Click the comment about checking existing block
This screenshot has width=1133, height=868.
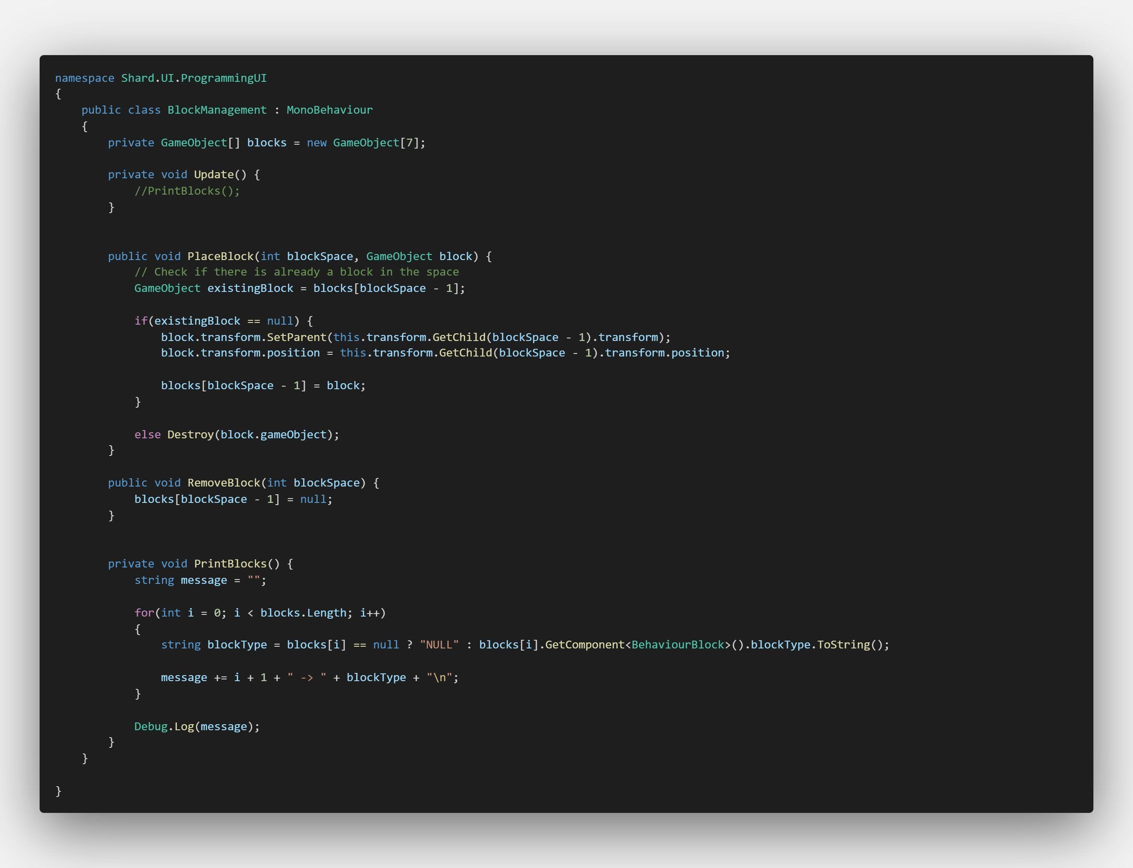[x=296, y=272]
